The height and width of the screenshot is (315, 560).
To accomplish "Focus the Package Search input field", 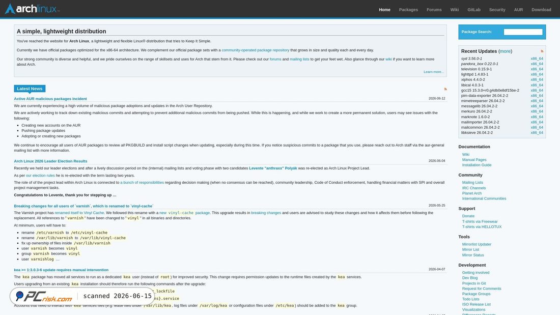I will [523, 32].
